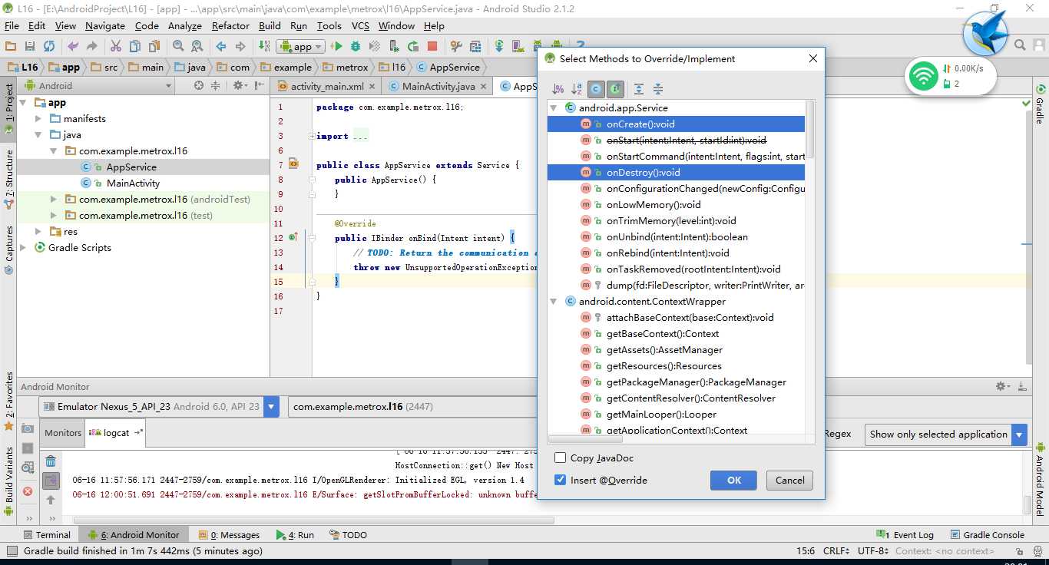Click the Open folder toolbar icon
The height and width of the screenshot is (565, 1049).
(11, 46)
